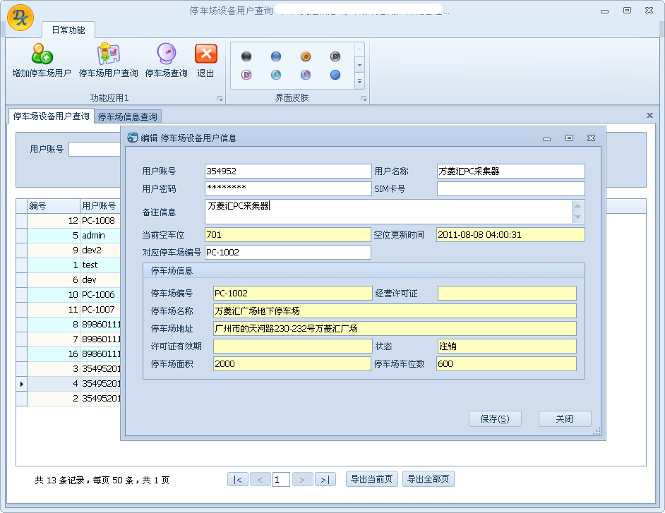
Task: Expand the full 界面皮肤 skin gallery
Action: (x=359, y=81)
